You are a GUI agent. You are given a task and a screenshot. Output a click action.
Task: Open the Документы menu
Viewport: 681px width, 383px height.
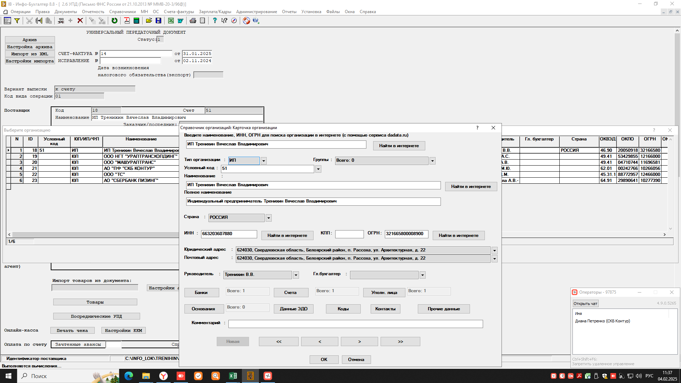66,12
